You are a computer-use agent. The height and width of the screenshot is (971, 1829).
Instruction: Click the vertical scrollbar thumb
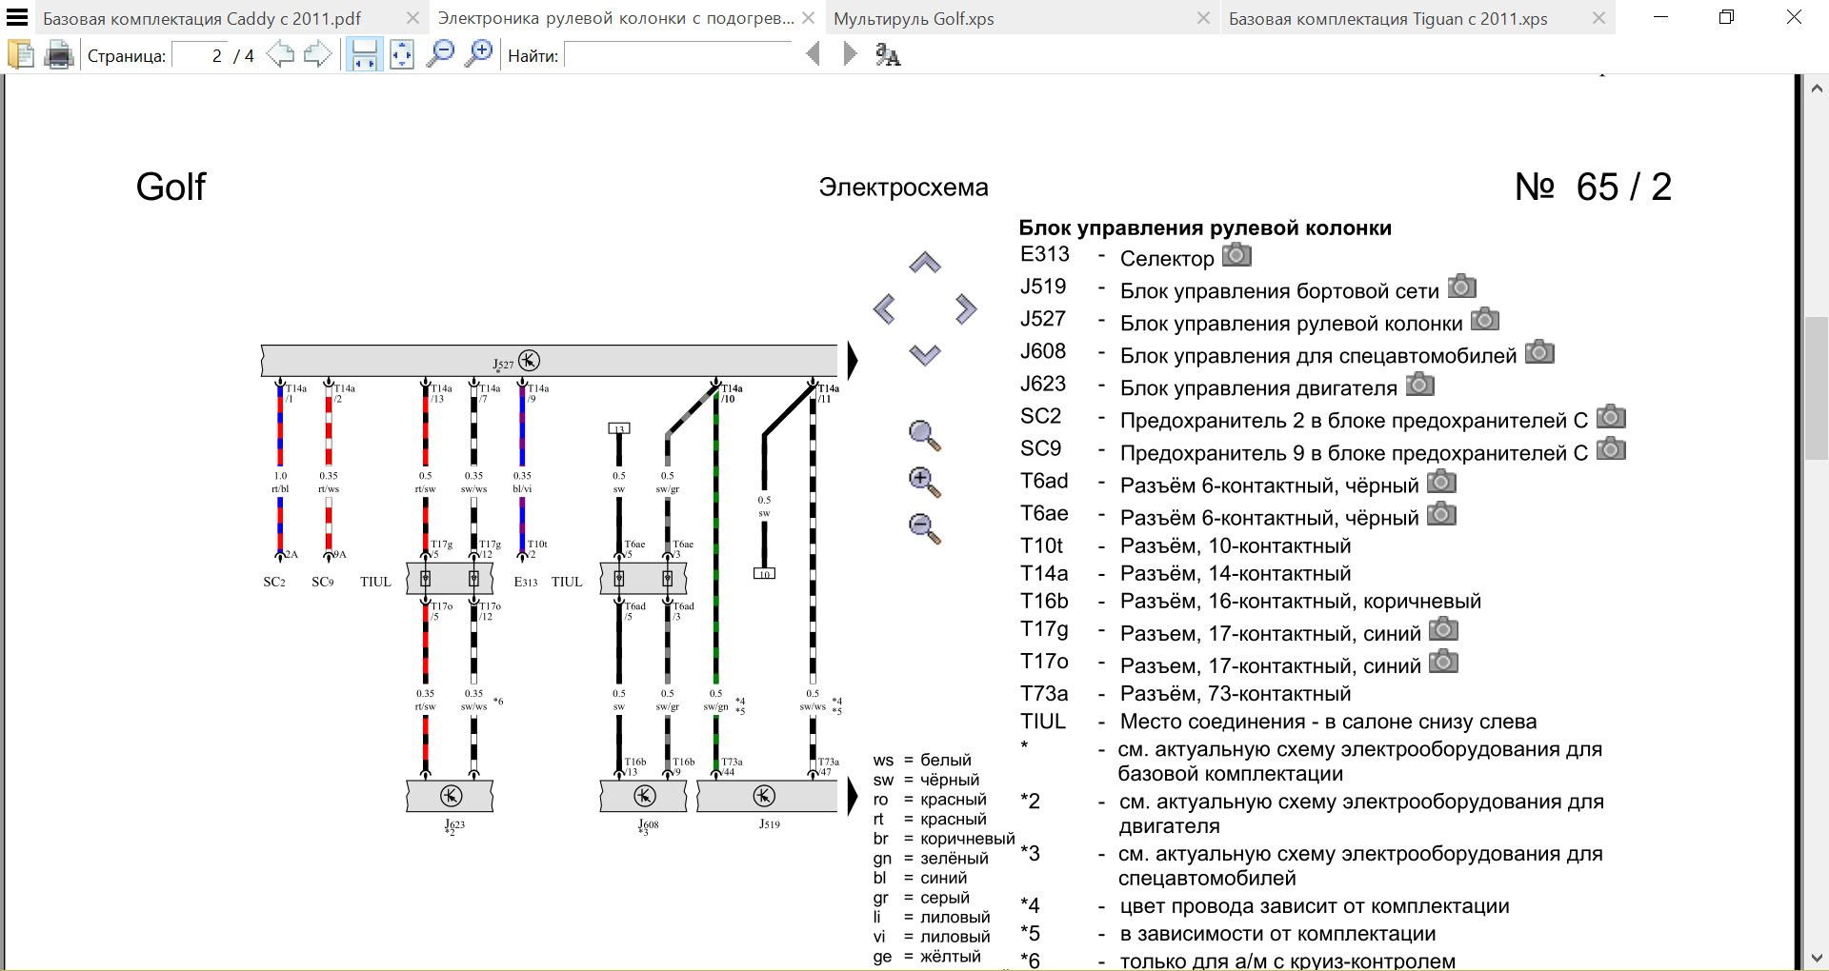1817,388
